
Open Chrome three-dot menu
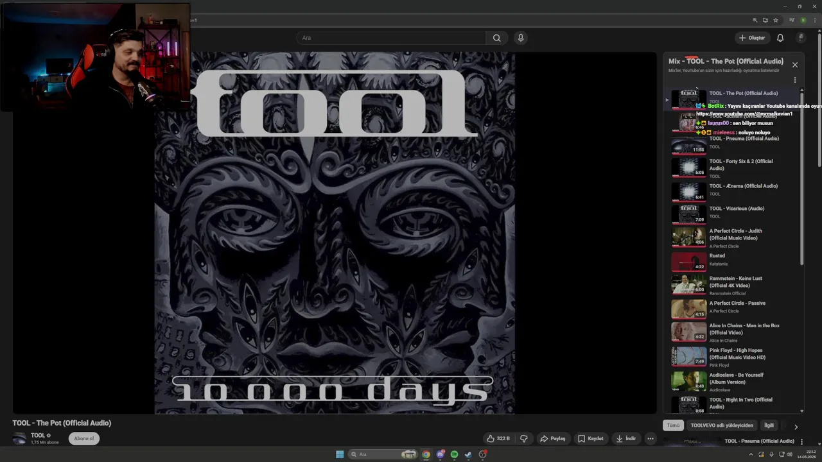pos(814,20)
